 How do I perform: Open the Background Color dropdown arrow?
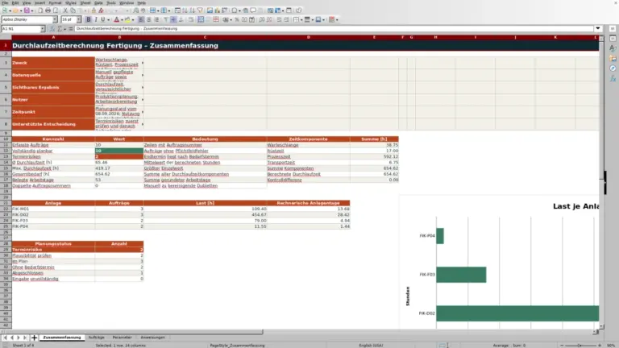(133, 19)
